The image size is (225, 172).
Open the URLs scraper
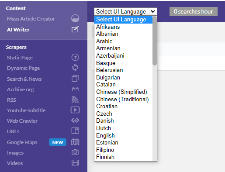(x=13, y=131)
